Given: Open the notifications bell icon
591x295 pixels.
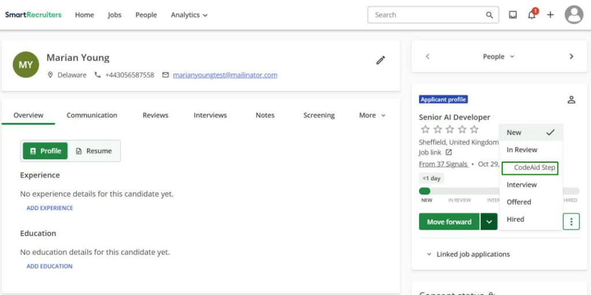Looking at the screenshot, I should click(532, 15).
